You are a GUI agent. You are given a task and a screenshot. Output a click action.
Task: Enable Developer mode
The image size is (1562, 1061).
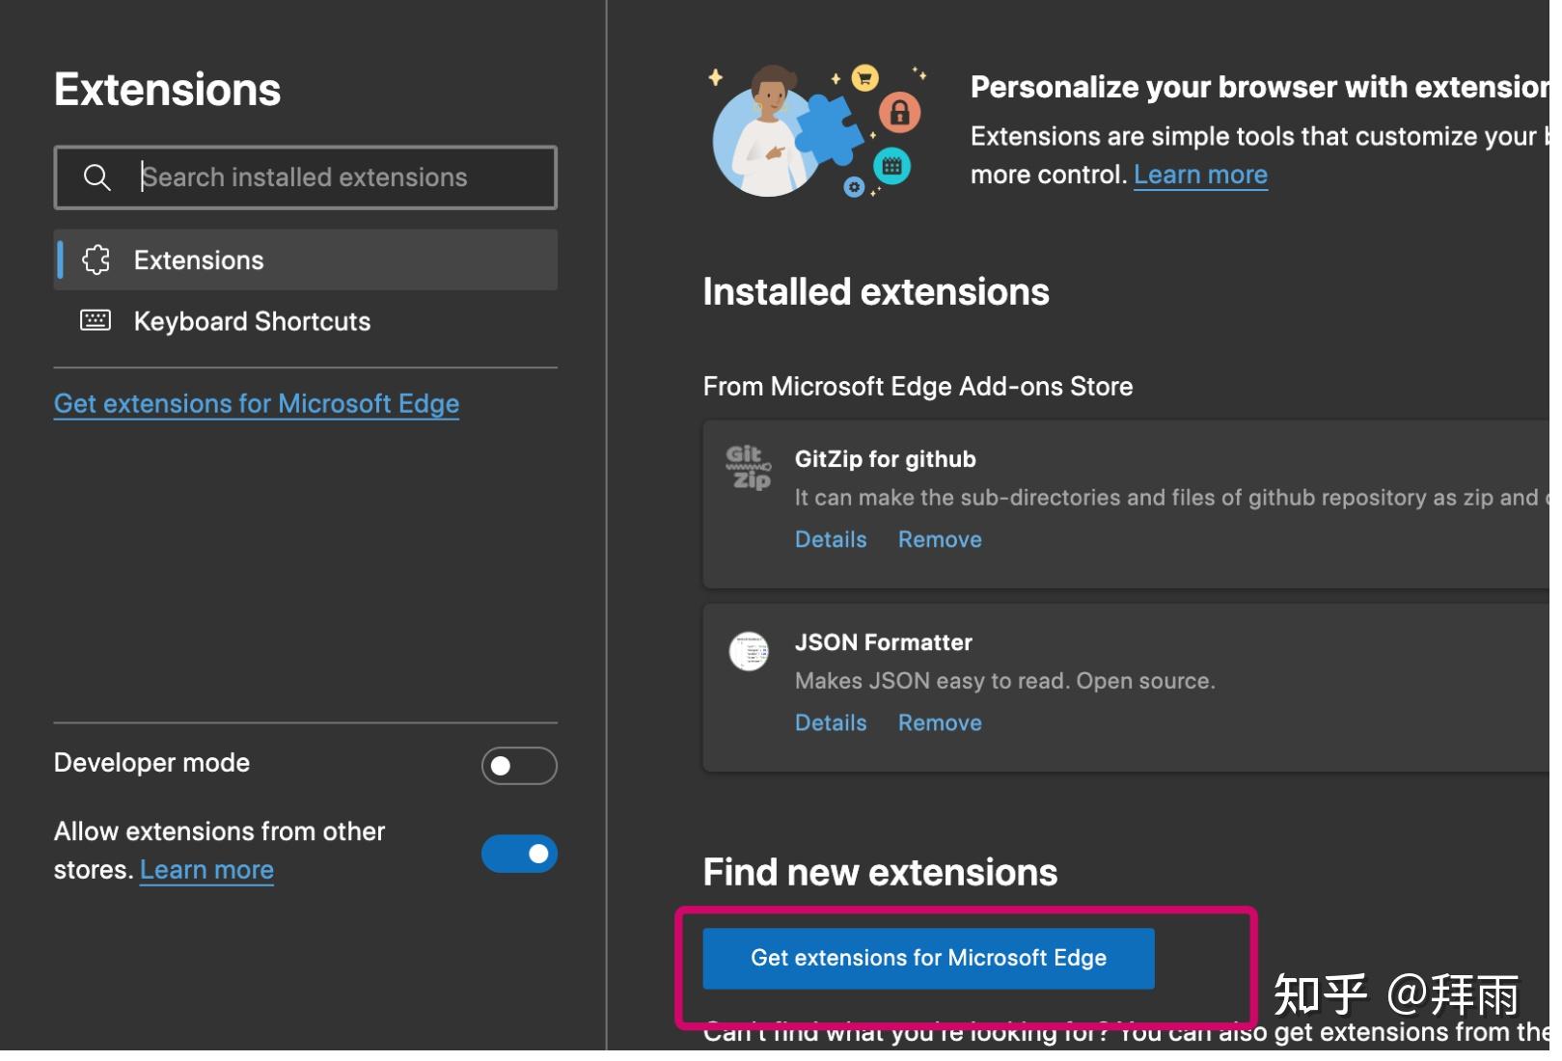pyautogui.click(x=518, y=765)
